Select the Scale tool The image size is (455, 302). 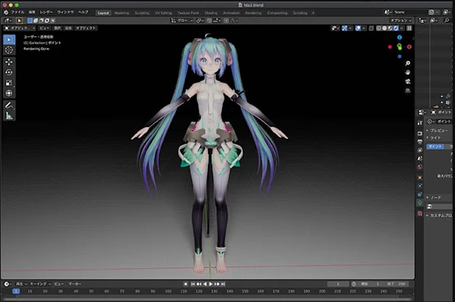[x=9, y=83]
